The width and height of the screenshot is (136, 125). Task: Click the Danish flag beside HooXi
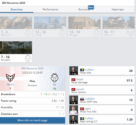pyautogui.click(x=73, y=80)
